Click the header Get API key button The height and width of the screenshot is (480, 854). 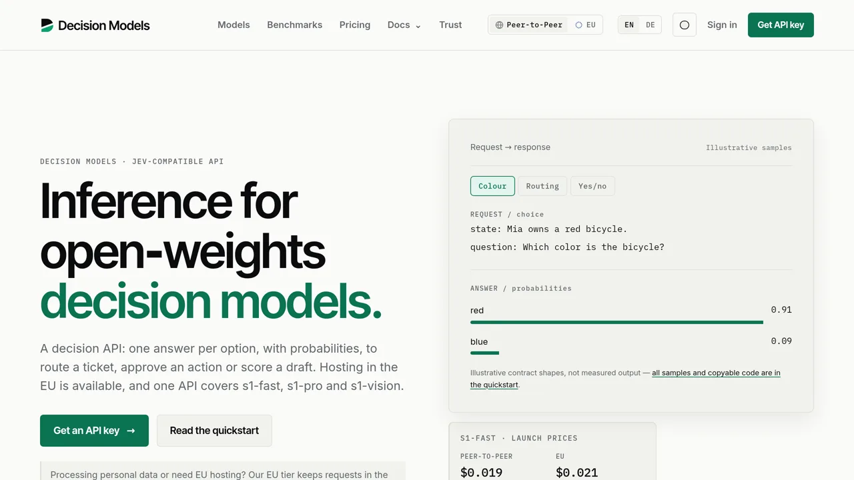click(781, 25)
